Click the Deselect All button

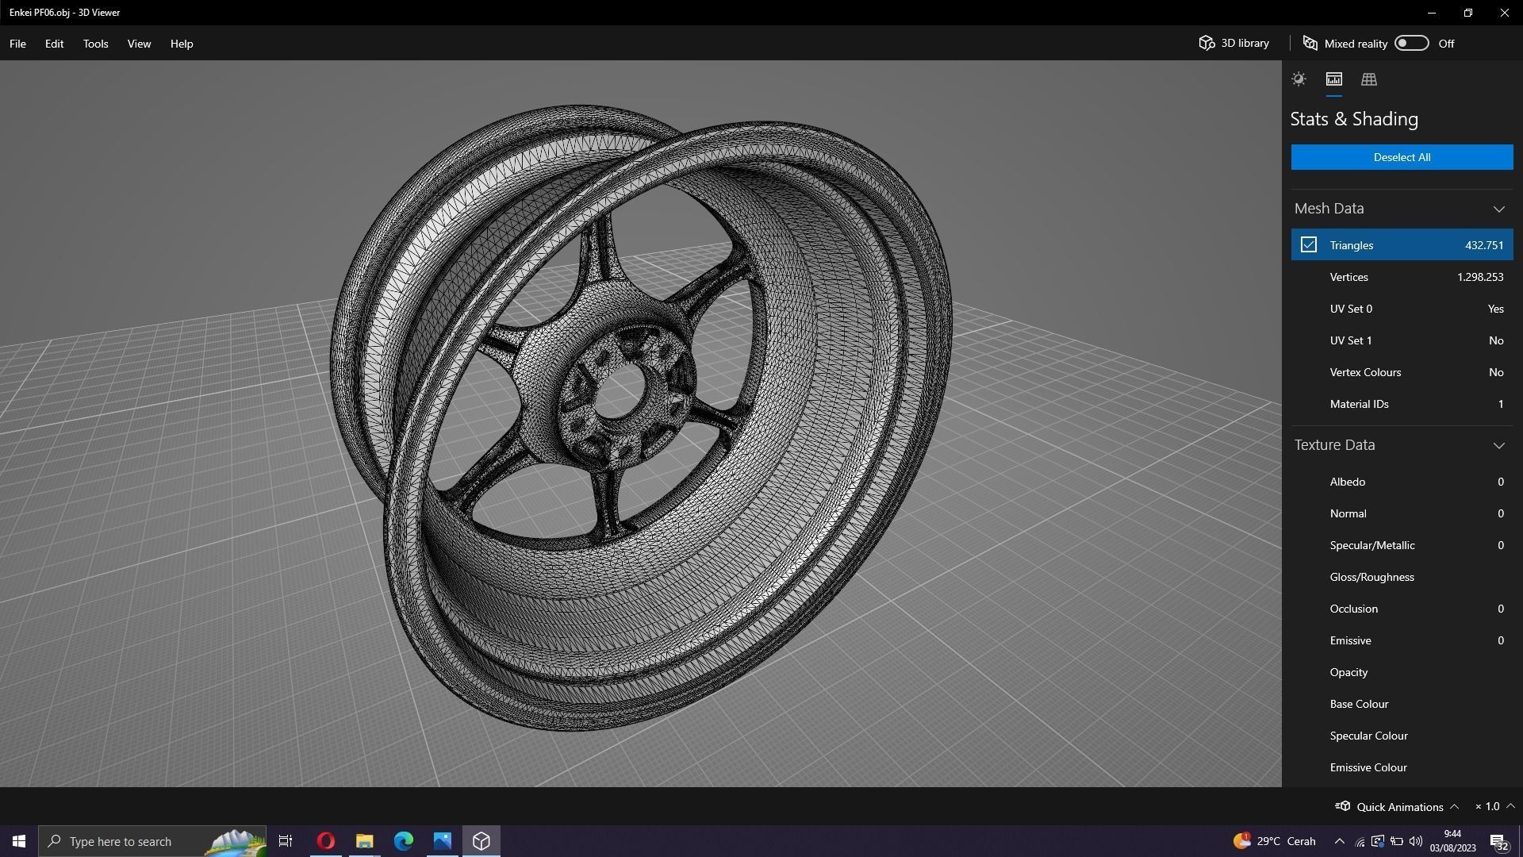[1402, 157]
